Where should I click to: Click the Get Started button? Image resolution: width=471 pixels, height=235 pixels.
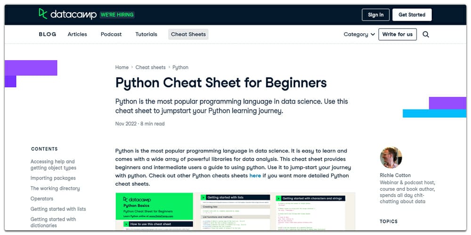[x=412, y=15]
